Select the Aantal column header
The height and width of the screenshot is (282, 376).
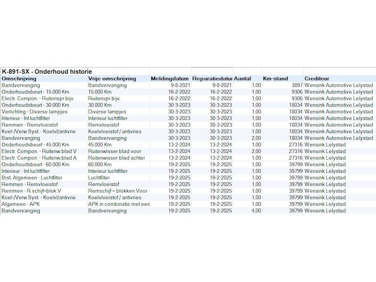pos(244,78)
